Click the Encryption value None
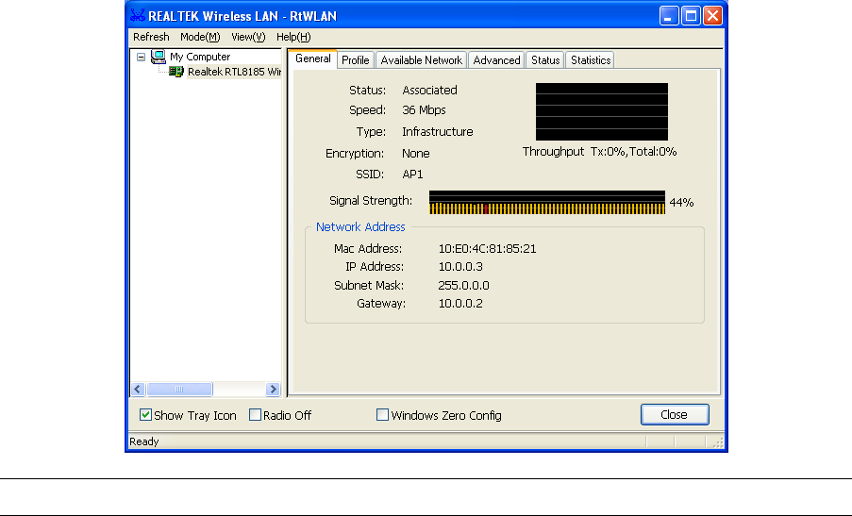 pos(416,154)
